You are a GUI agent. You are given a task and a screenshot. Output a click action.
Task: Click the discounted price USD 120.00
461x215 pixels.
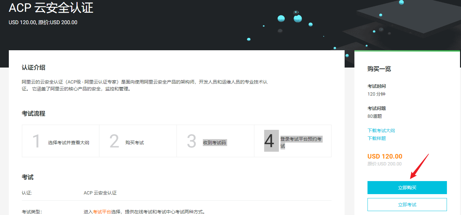pos(384,156)
